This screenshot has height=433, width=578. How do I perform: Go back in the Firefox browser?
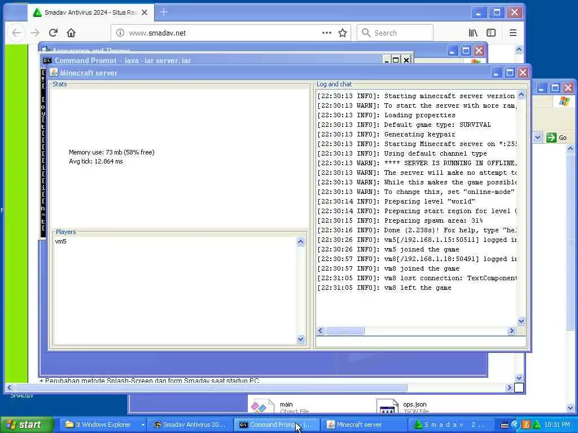16,33
